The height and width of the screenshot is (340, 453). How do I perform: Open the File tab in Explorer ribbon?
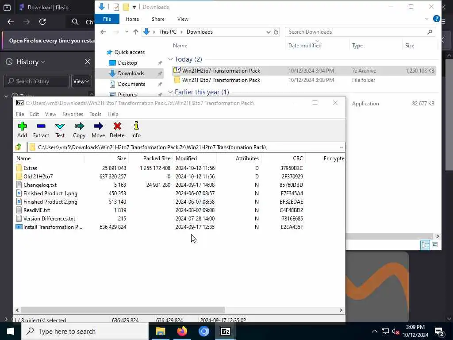pos(107,19)
